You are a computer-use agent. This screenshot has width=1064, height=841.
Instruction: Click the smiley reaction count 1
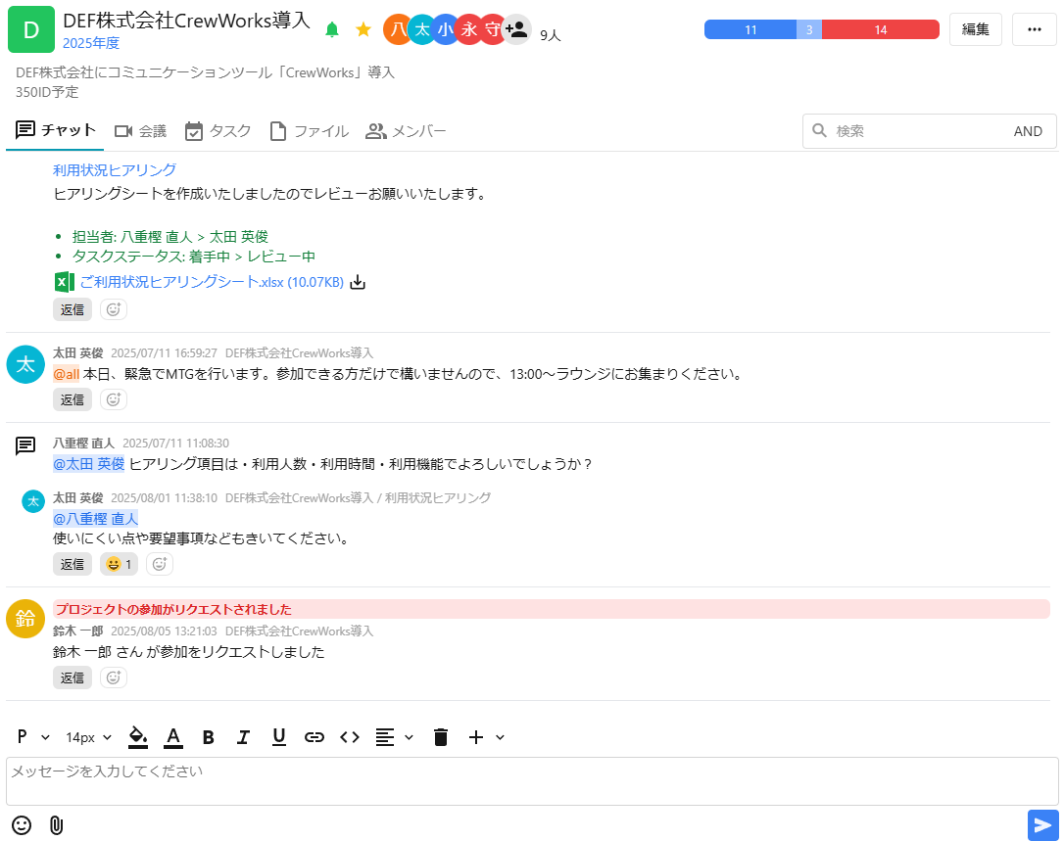[x=119, y=564]
